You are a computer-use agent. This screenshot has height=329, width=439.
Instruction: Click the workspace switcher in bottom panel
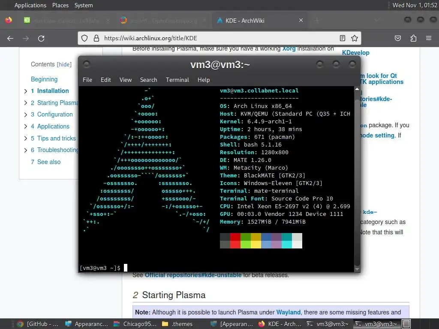(x=406, y=324)
